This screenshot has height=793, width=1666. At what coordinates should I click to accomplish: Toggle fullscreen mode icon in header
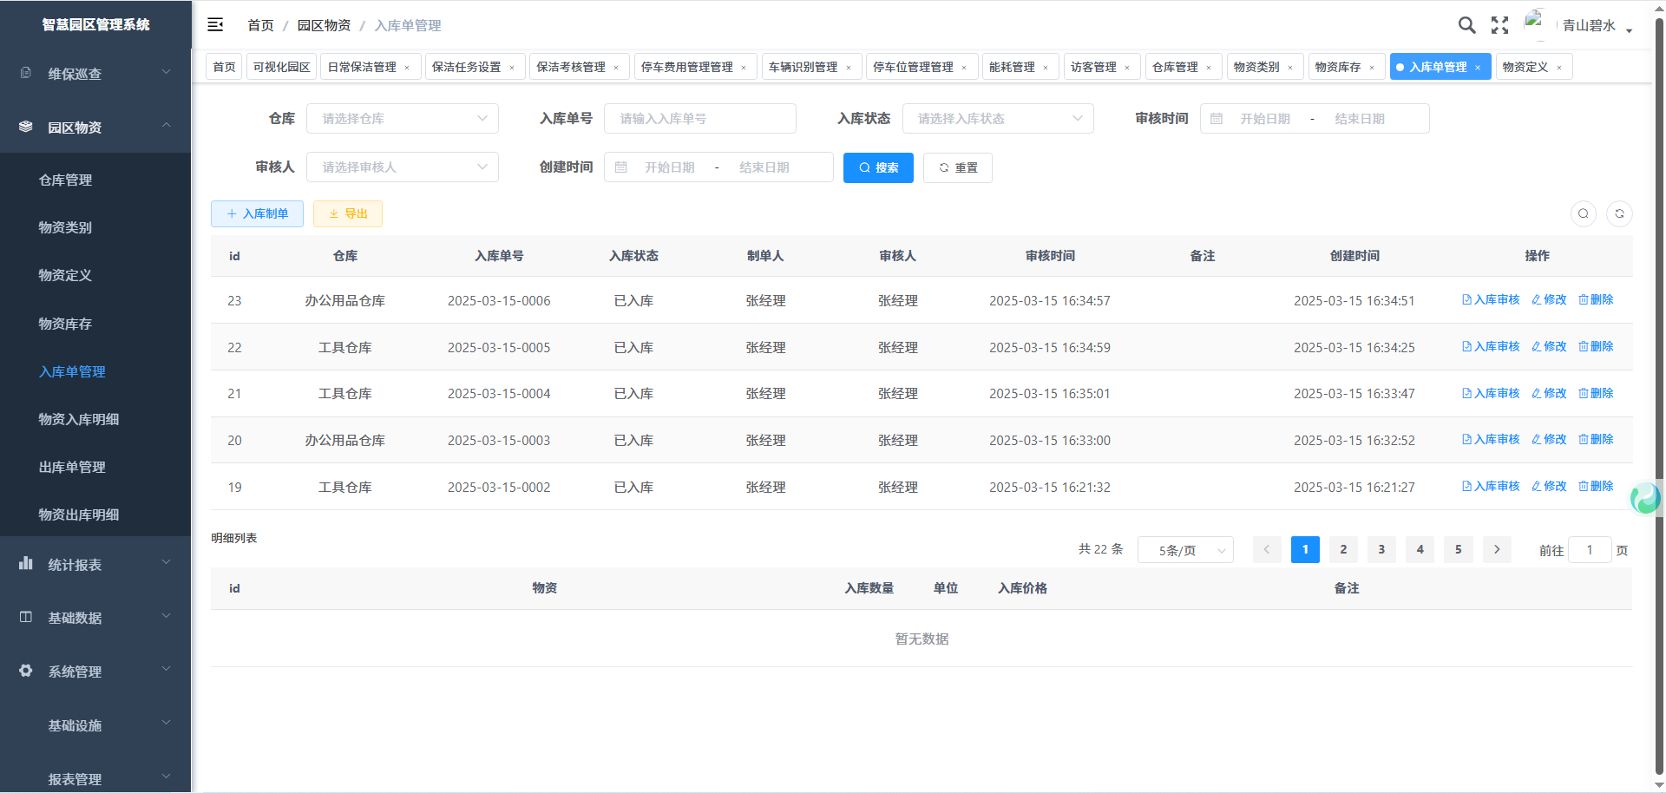pyautogui.click(x=1499, y=25)
